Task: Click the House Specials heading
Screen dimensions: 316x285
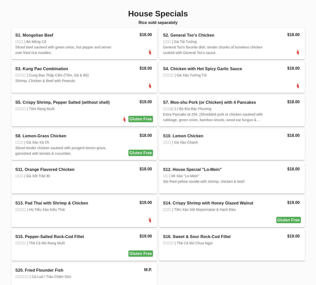Action: coord(158,14)
